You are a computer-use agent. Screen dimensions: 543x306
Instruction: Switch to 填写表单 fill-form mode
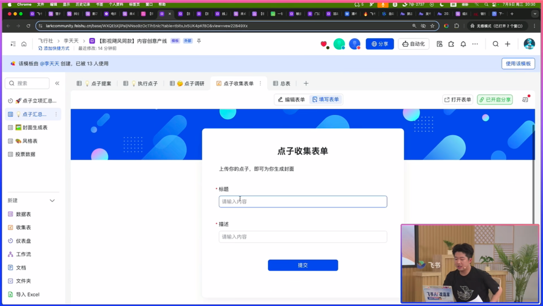click(325, 100)
